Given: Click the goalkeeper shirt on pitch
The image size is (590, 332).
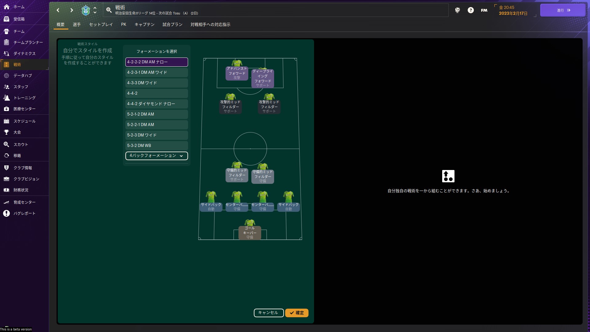Looking at the screenshot, I should coord(250,223).
